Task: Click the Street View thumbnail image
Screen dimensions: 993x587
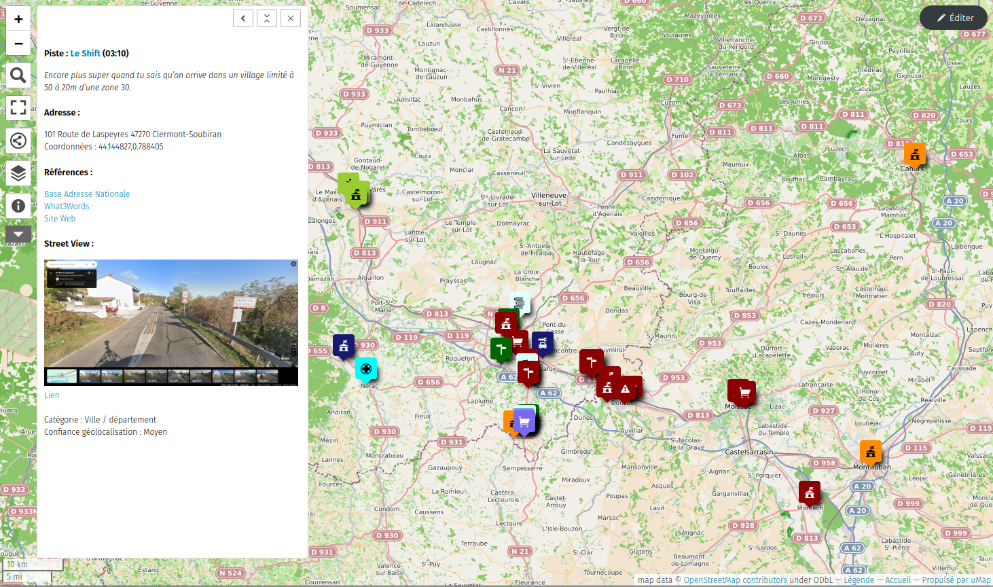Action: click(x=170, y=322)
